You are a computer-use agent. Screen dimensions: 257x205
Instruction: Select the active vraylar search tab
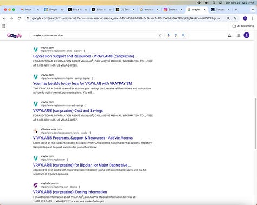(196, 10)
